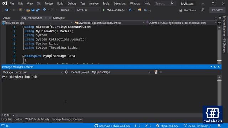This screenshot has height=128, width=228.
Task: Click the Hot Reload refresh icon
Action: [130, 10]
